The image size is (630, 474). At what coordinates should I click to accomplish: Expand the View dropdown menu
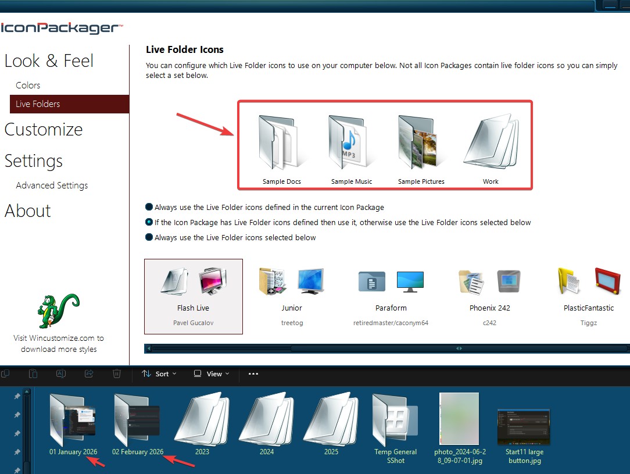pyautogui.click(x=212, y=374)
